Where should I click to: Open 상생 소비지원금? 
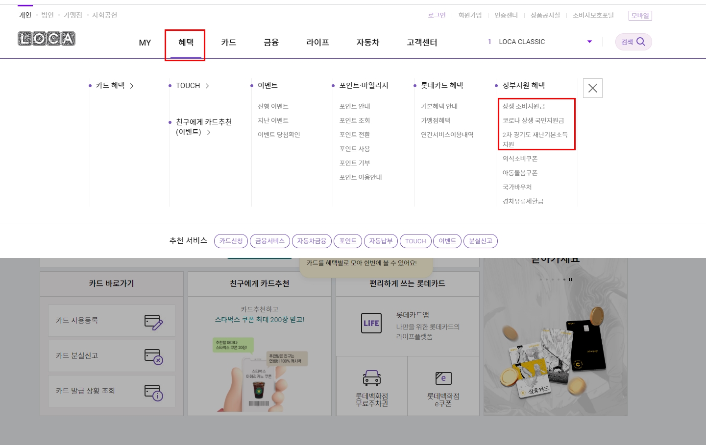pyautogui.click(x=524, y=106)
